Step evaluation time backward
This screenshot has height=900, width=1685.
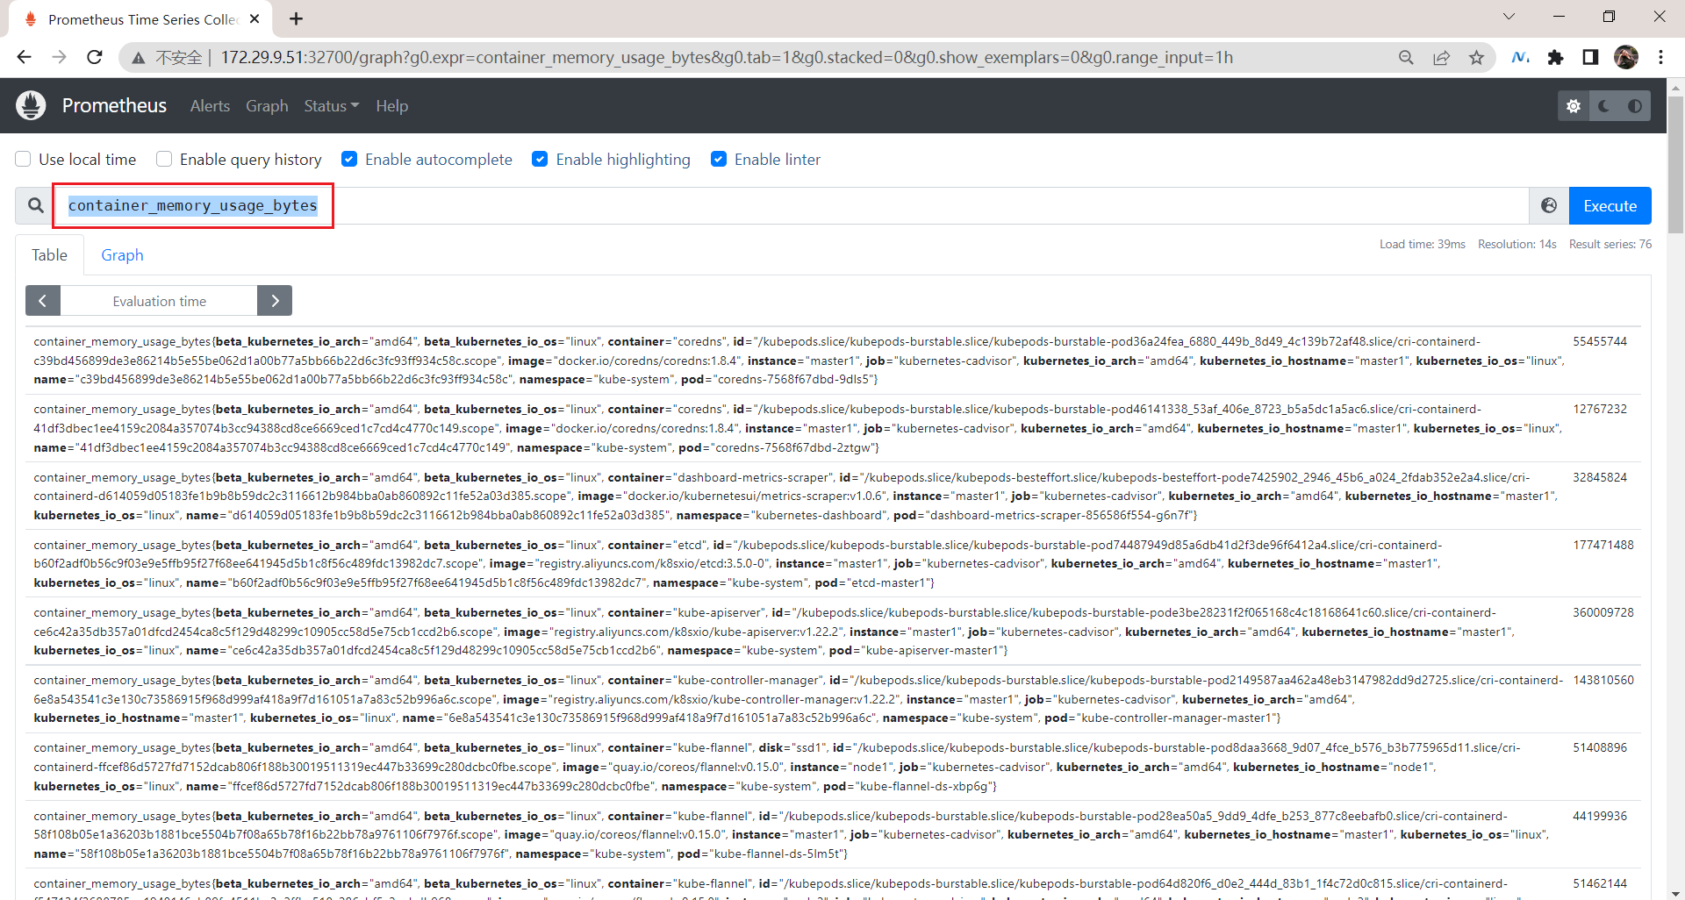click(x=43, y=301)
